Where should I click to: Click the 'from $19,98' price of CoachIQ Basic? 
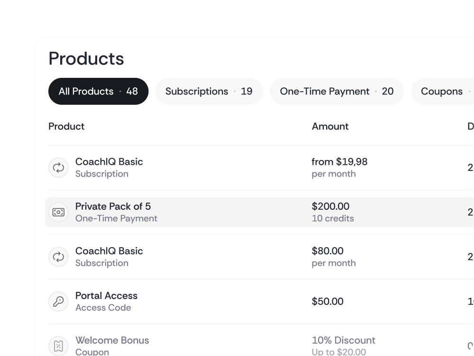tap(339, 162)
